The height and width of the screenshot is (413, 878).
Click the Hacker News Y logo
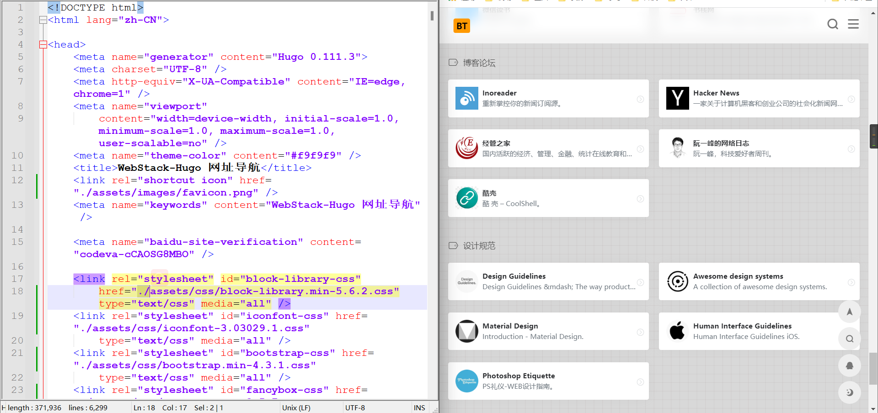tap(678, 98)
